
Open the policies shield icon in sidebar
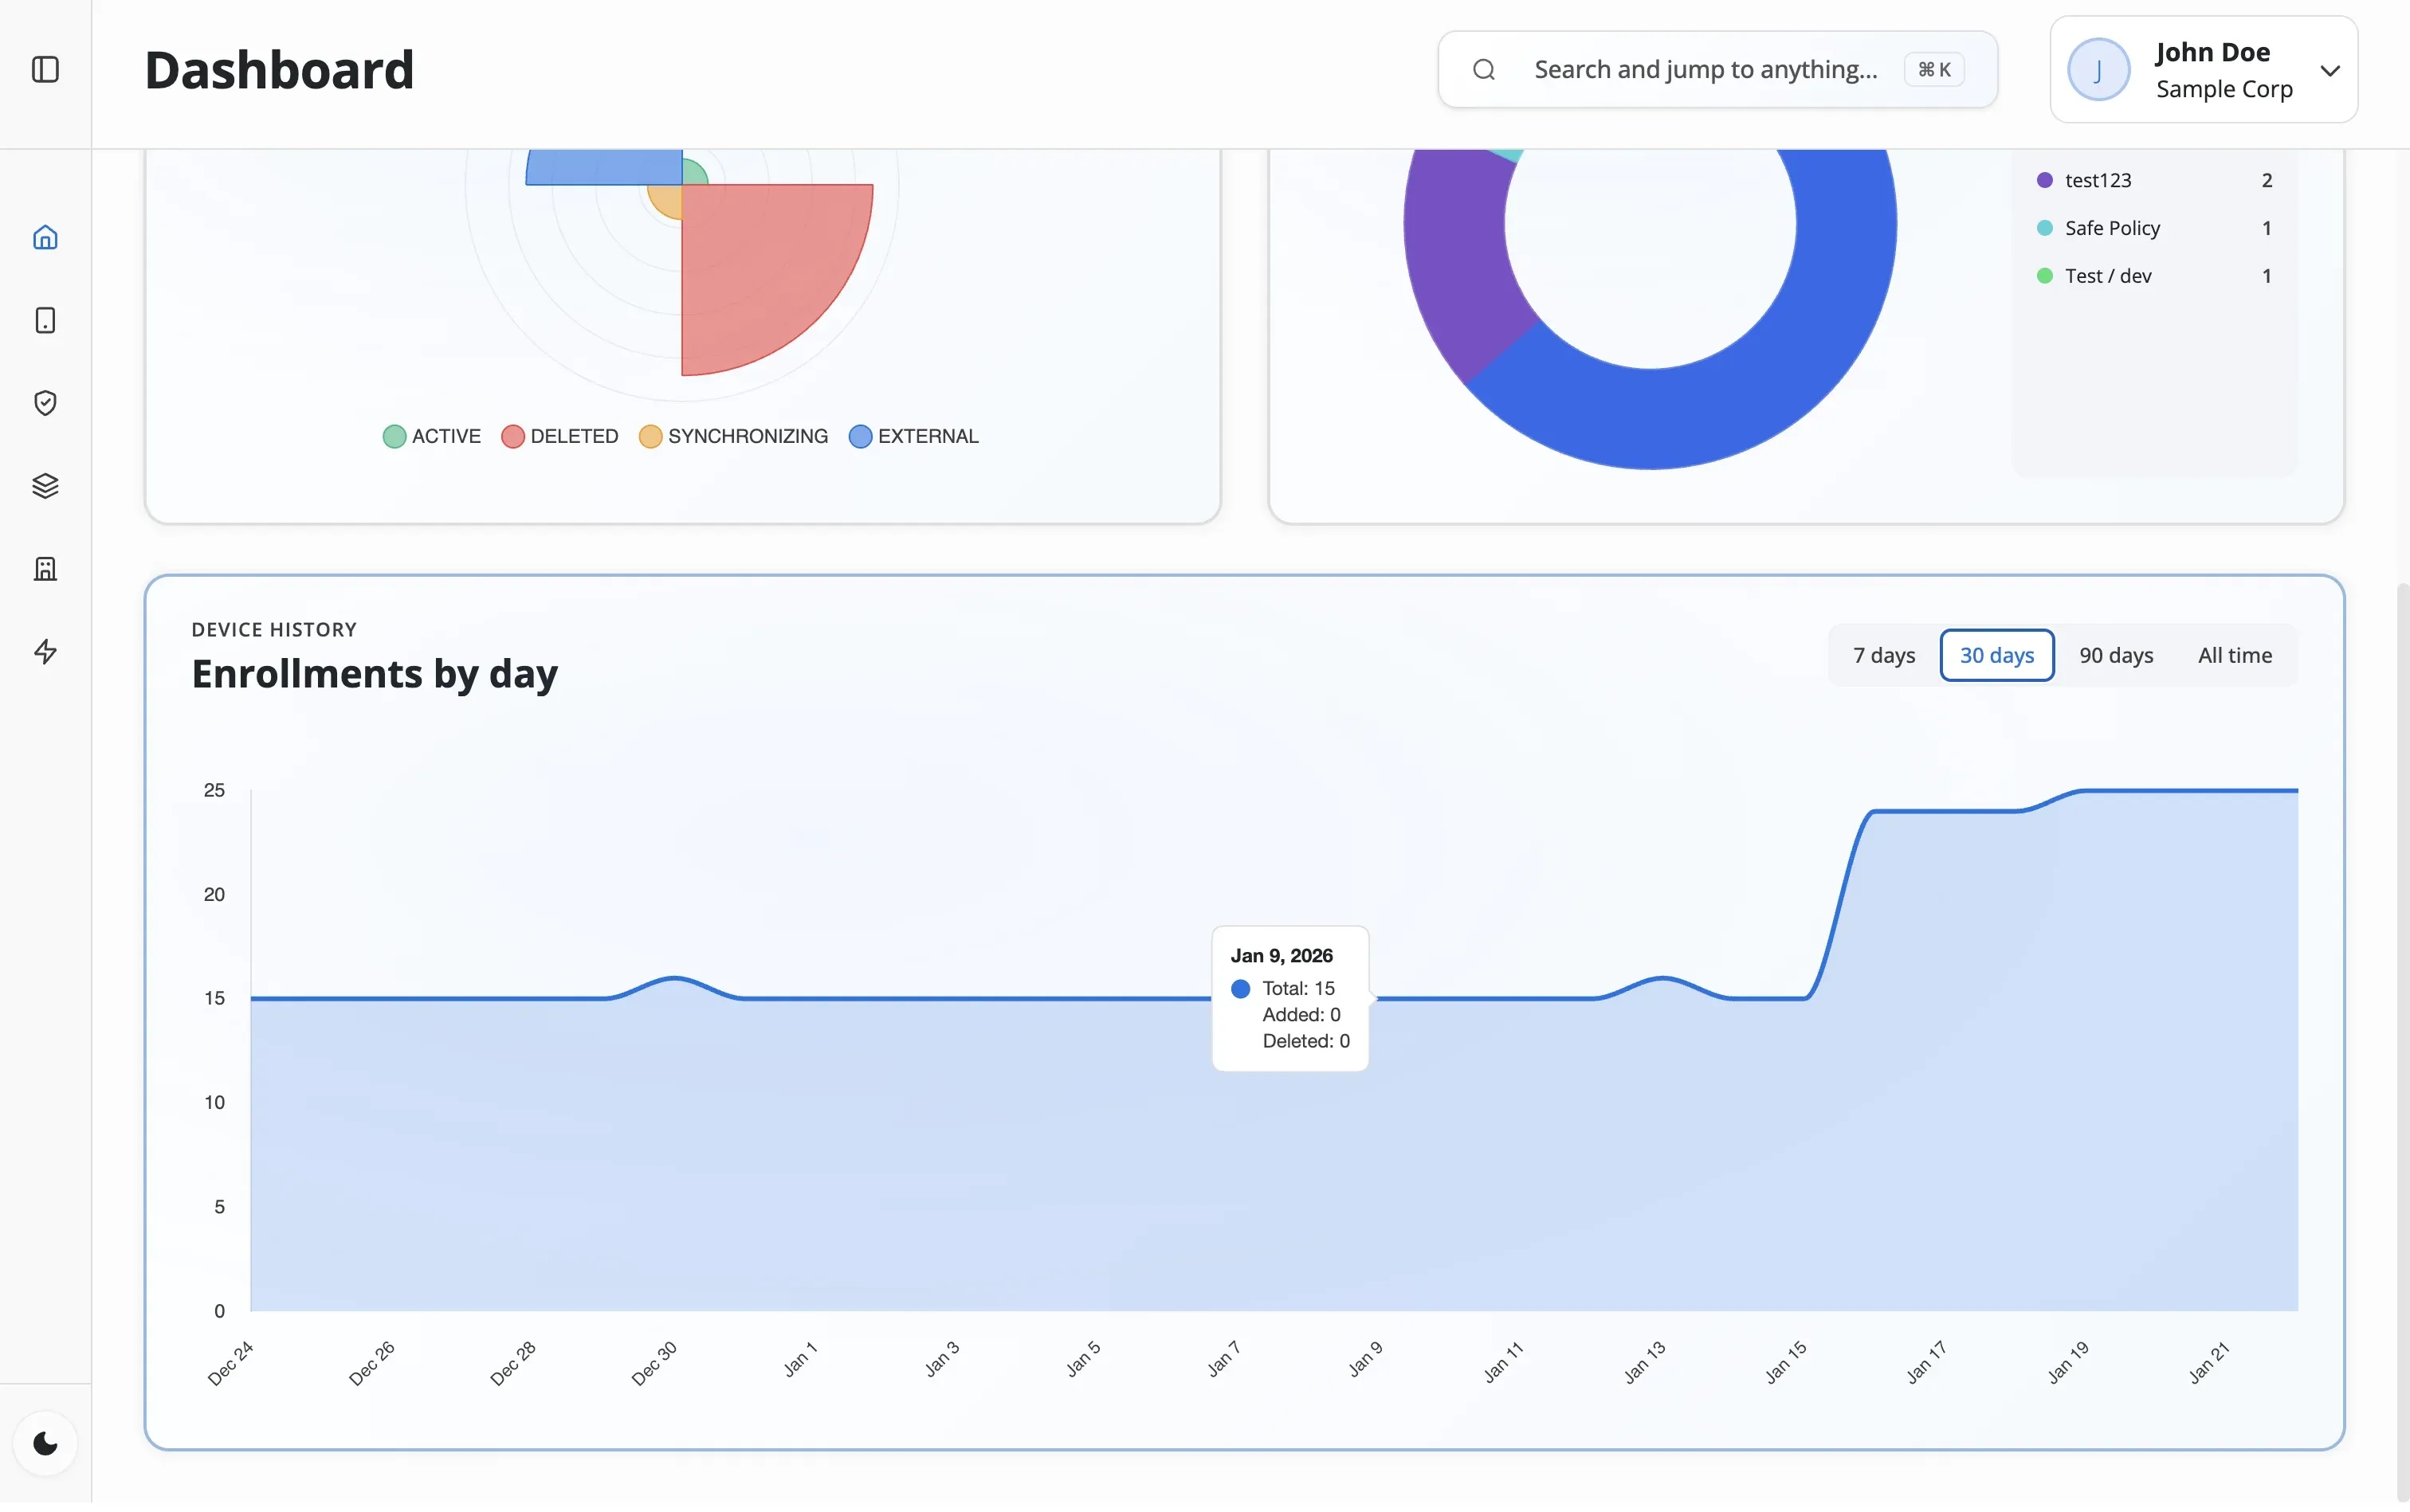click(x=46, y=403)
